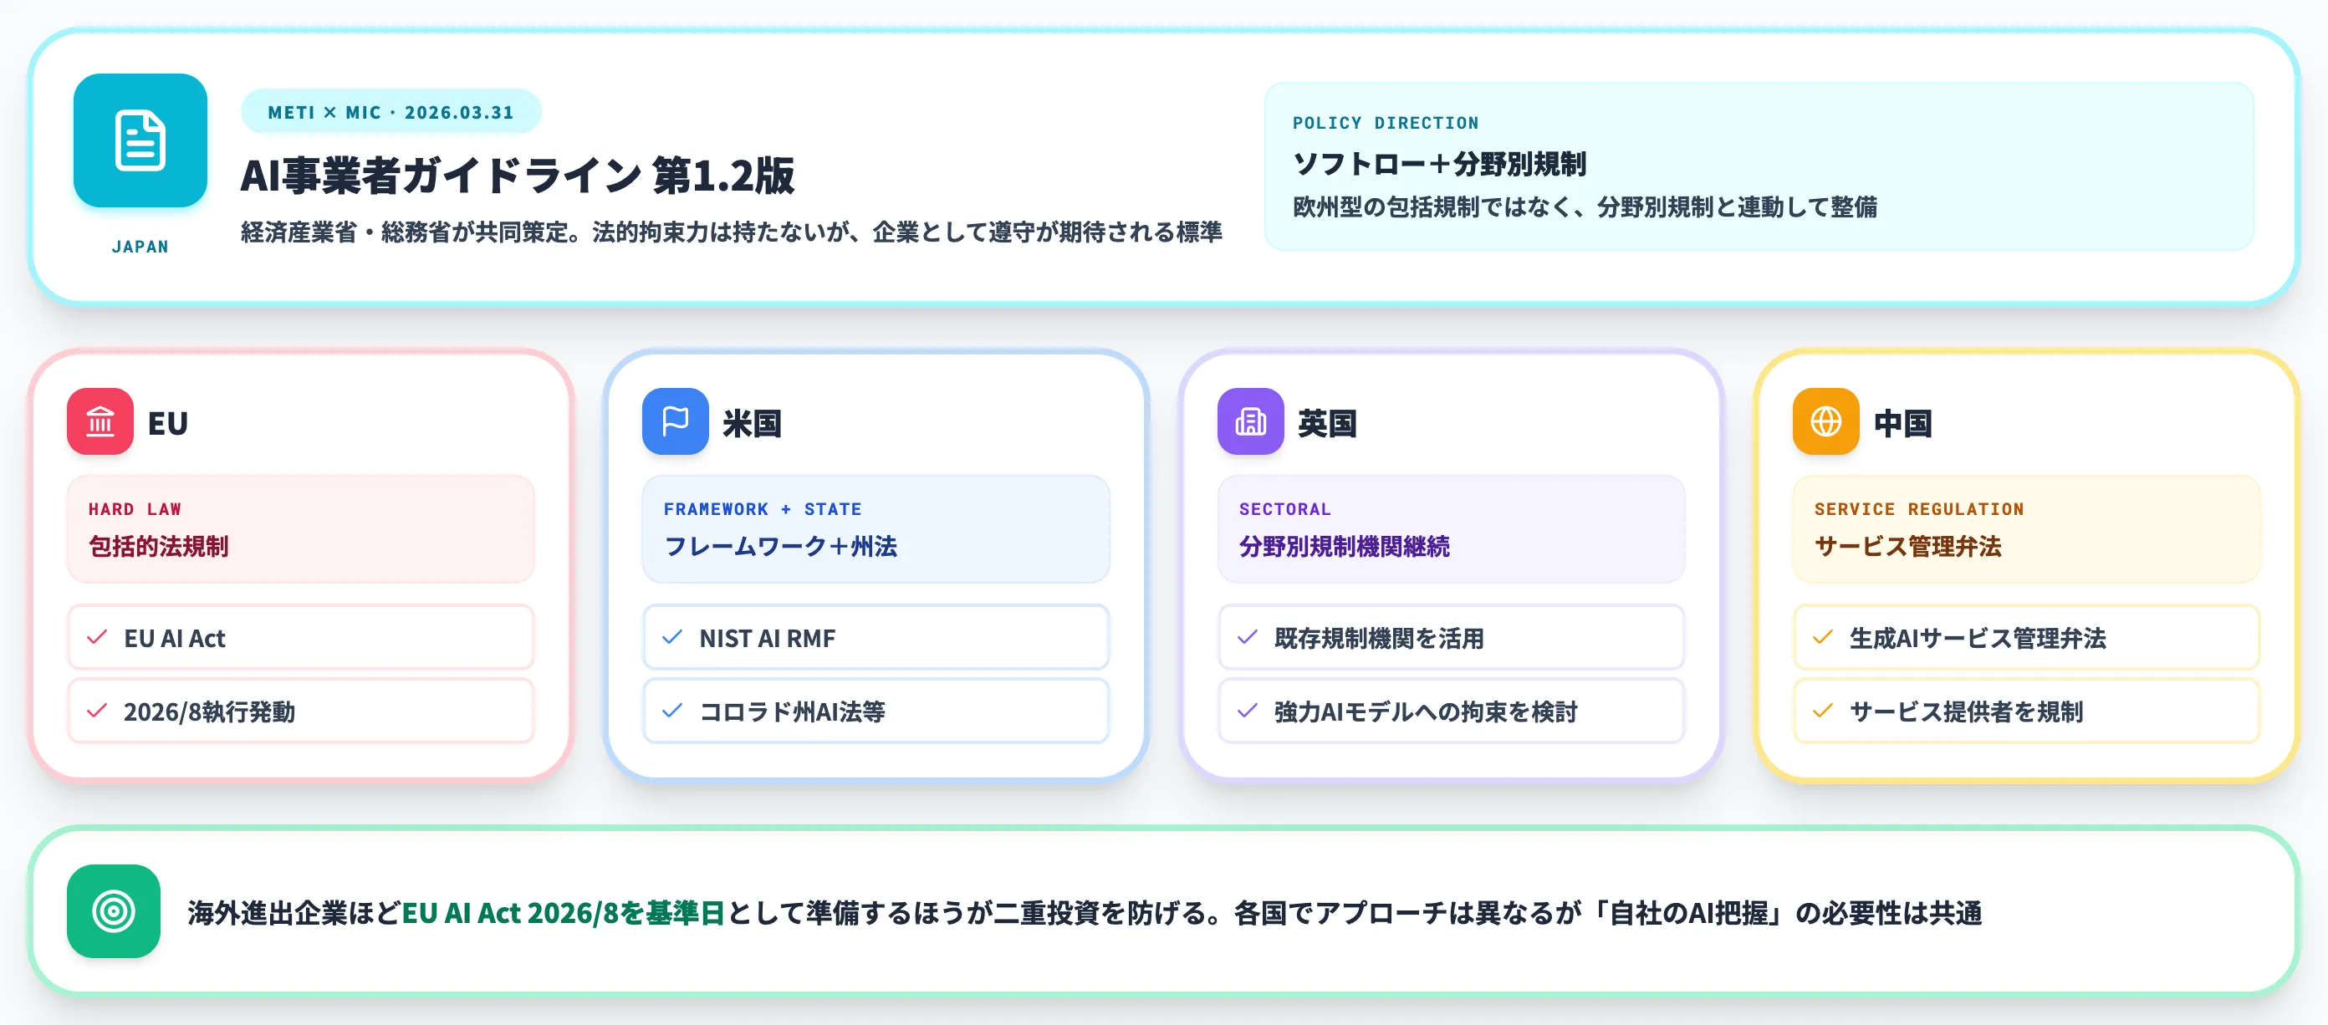Click the checkmark next to サービス提供者を規制
Screen dimensions: 2328x1025
(x=1823, y=711)
